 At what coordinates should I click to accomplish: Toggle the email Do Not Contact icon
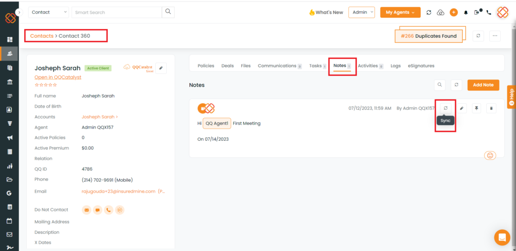86,210
